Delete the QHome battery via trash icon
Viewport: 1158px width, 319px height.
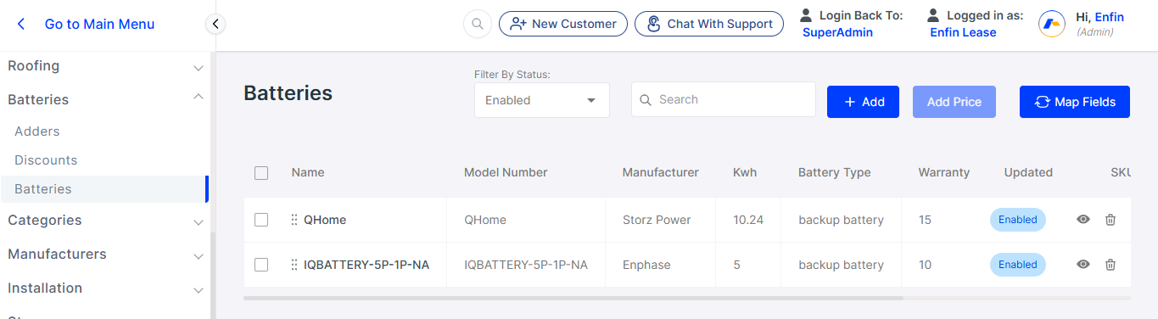pos(1110,220)
